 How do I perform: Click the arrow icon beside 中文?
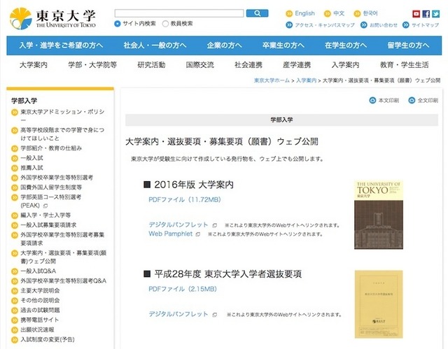(x=327, y=13)
